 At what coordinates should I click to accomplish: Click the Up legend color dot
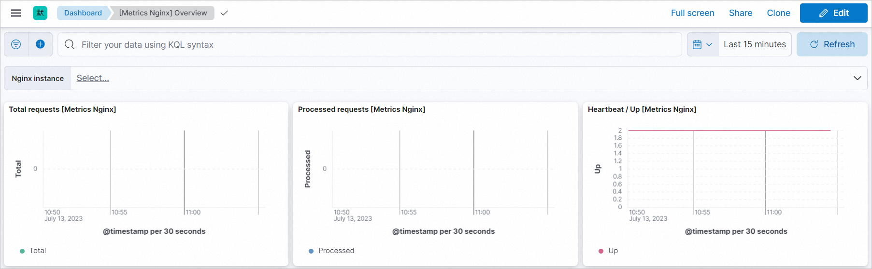point(601,251)
